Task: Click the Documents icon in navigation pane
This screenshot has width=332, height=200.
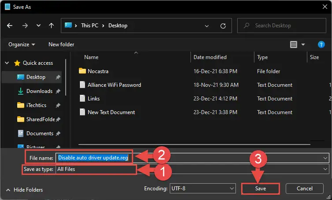Action: click(x=21, y=133)
